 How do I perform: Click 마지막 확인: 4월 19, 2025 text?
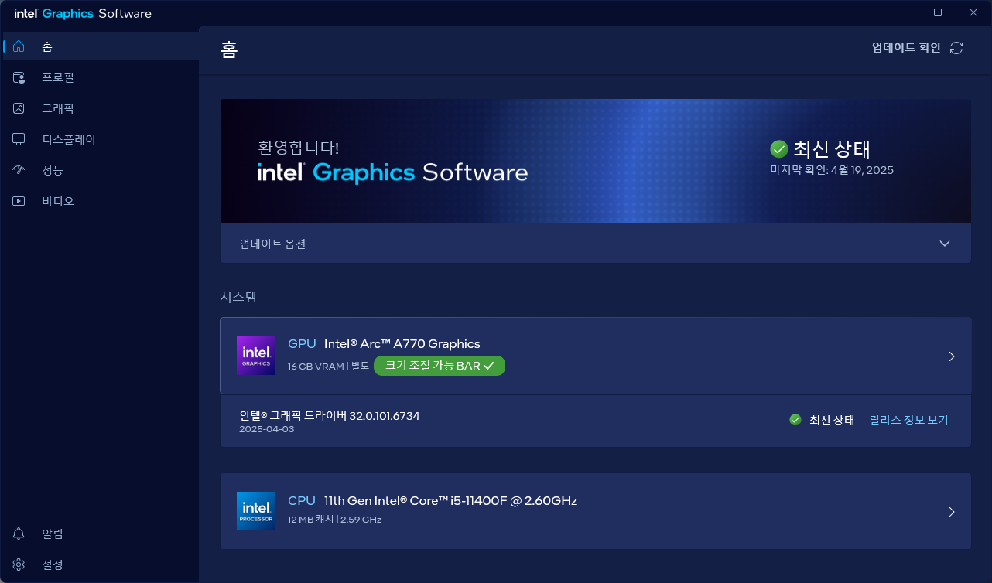(832, 170)
